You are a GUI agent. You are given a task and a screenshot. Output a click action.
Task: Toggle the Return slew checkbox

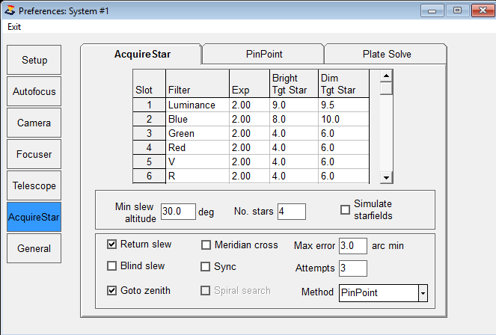tap(111, 245)
